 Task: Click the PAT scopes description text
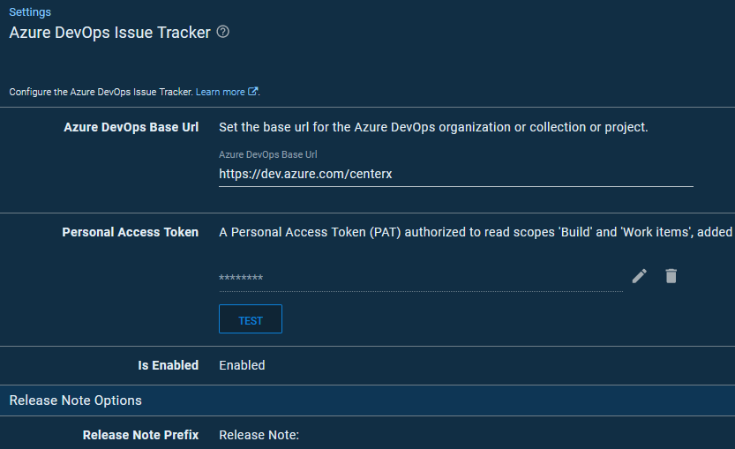click(476, 232)
